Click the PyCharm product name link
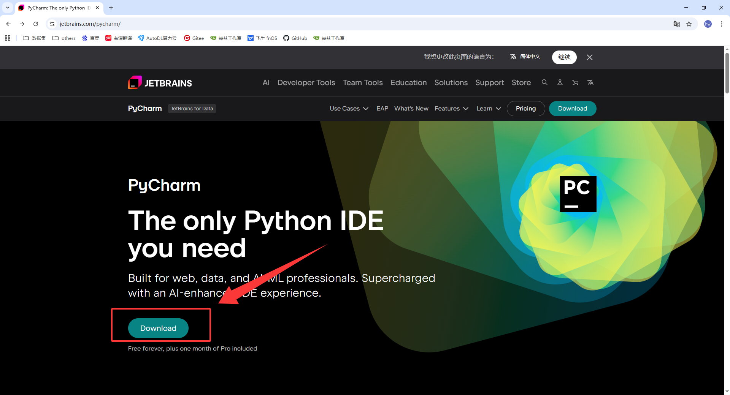The image size is (730, 395). click(145, 109)
